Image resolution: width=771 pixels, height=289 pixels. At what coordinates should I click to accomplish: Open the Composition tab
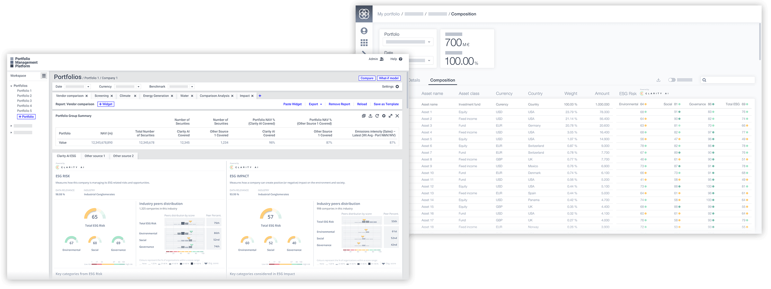tap(442, 80)
